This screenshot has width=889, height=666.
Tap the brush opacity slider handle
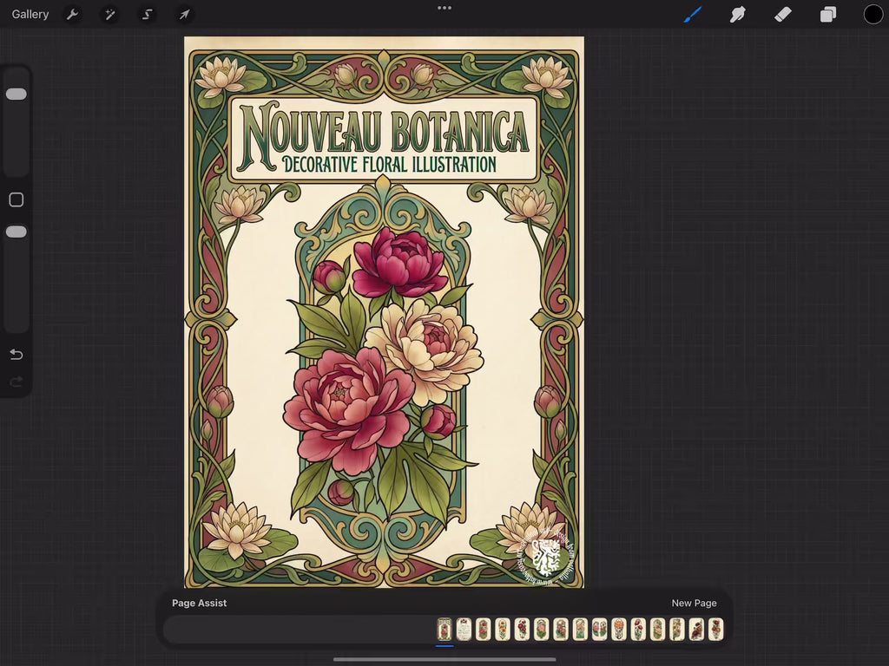[16, 232]
